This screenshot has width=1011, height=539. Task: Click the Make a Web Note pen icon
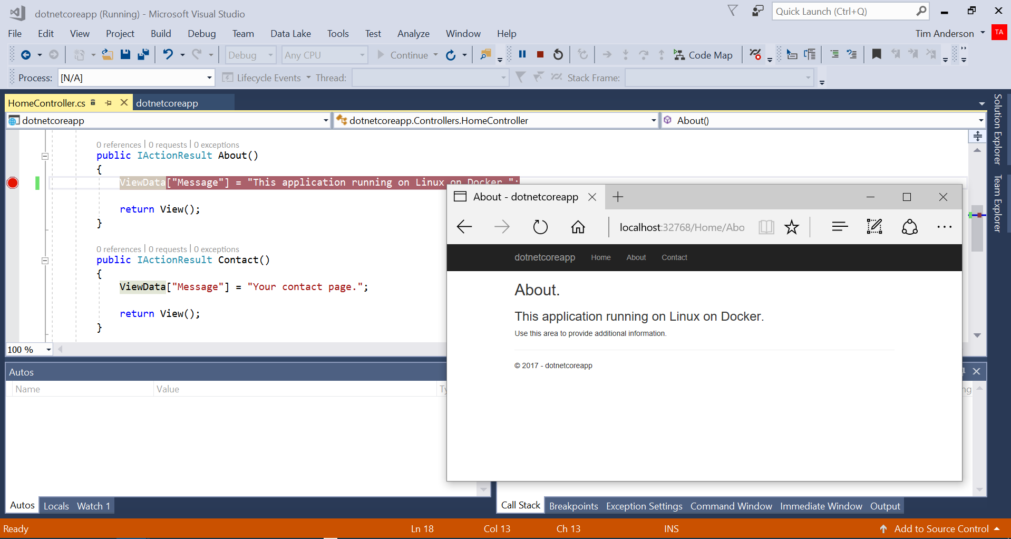[874, 227]
